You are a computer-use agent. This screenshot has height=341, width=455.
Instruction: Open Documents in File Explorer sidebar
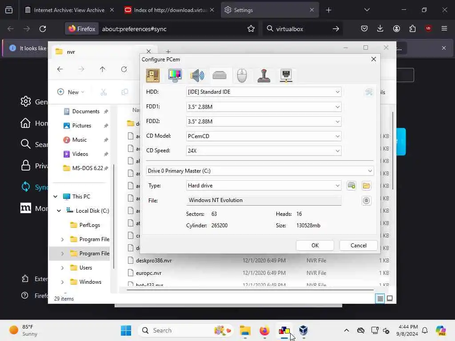click(x=86, y=111)
